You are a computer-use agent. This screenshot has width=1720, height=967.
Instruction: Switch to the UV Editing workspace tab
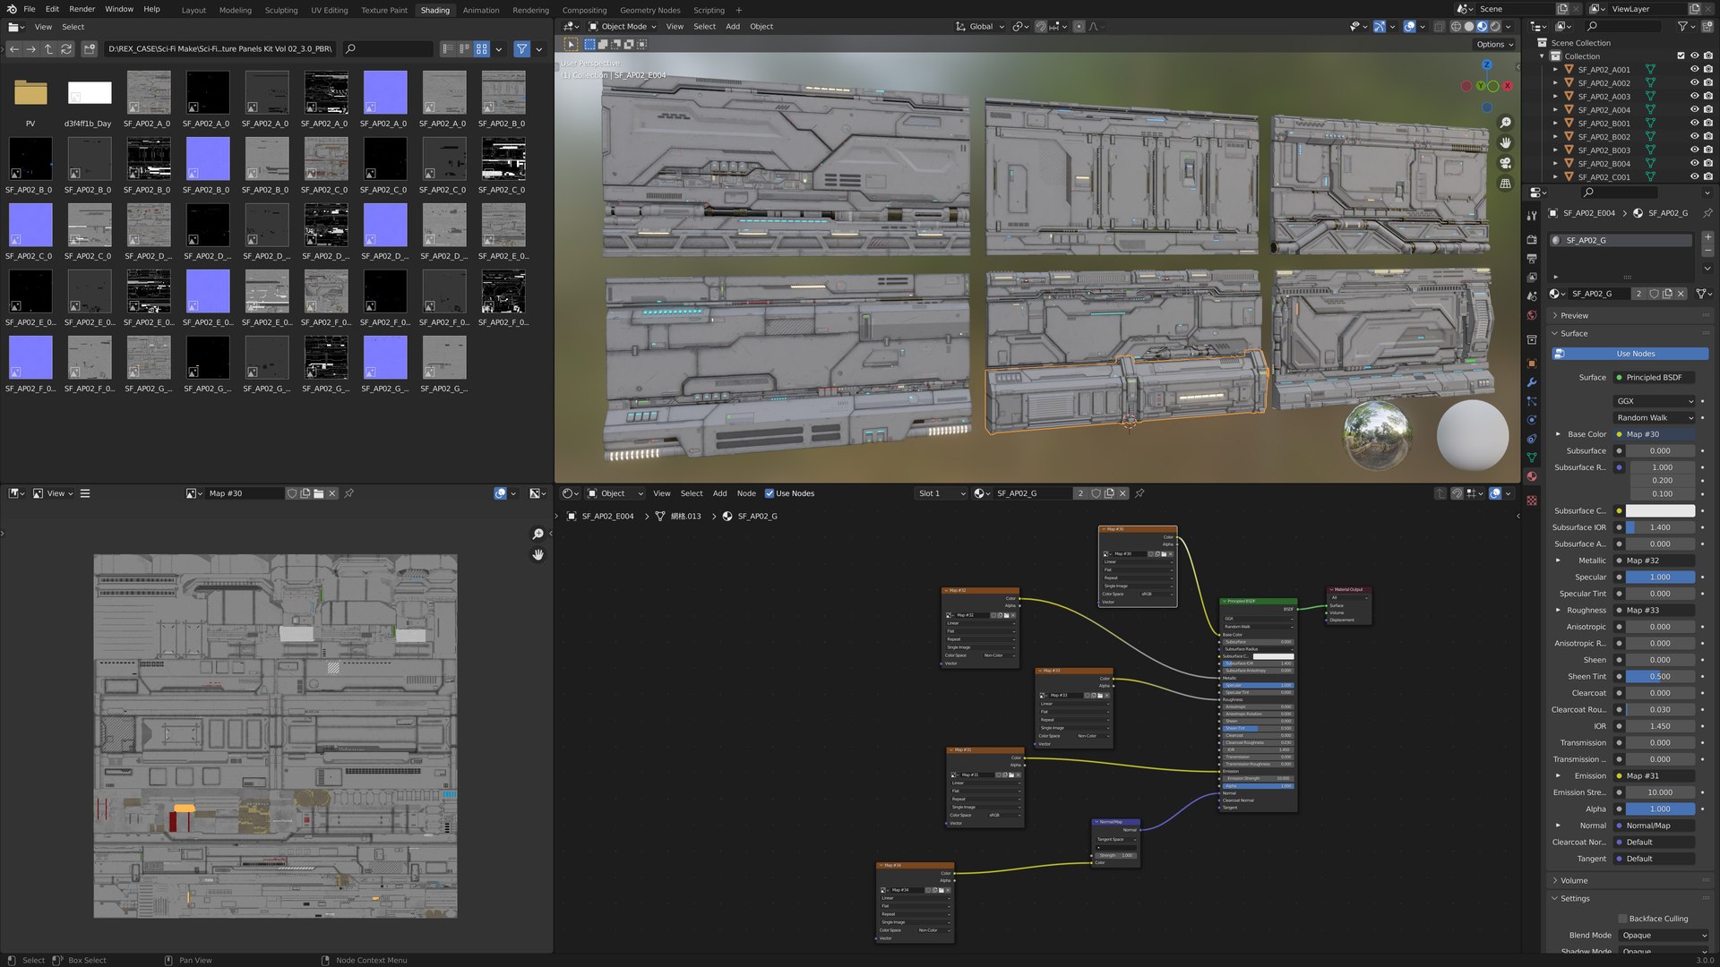(329, 10)
